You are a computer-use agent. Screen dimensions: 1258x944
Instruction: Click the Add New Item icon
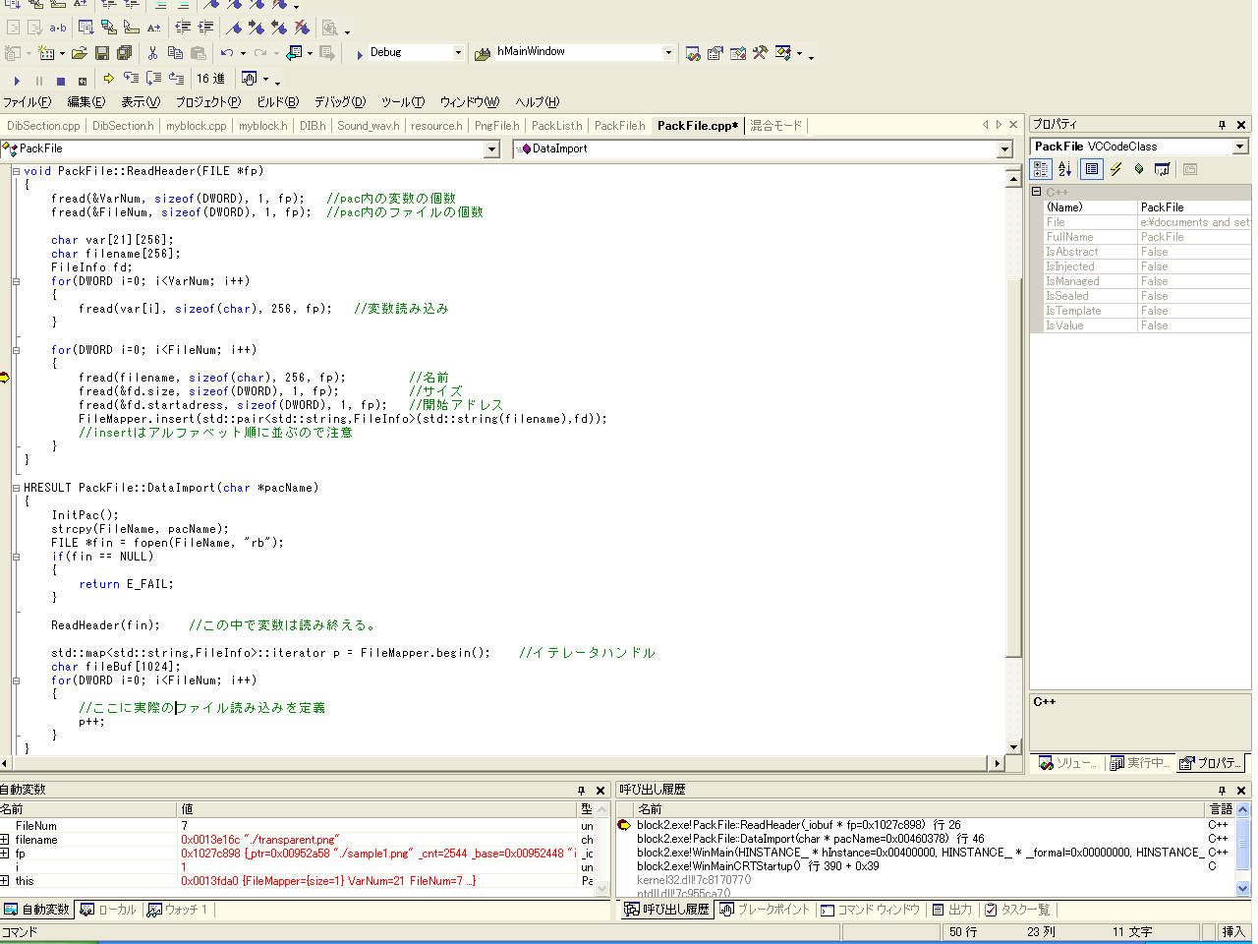click(46, 53)
